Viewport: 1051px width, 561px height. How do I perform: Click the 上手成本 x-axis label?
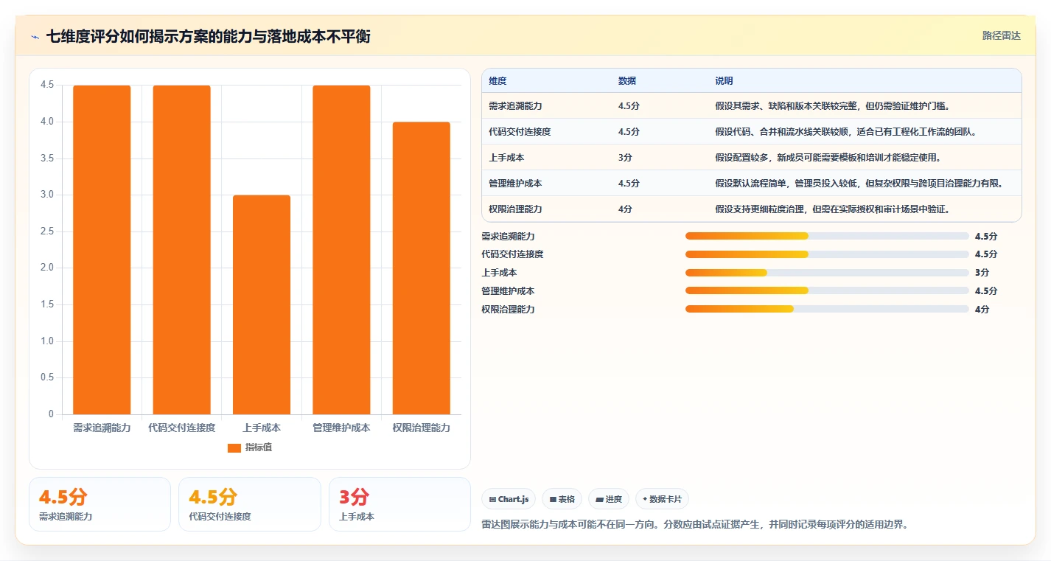[262, 428]
